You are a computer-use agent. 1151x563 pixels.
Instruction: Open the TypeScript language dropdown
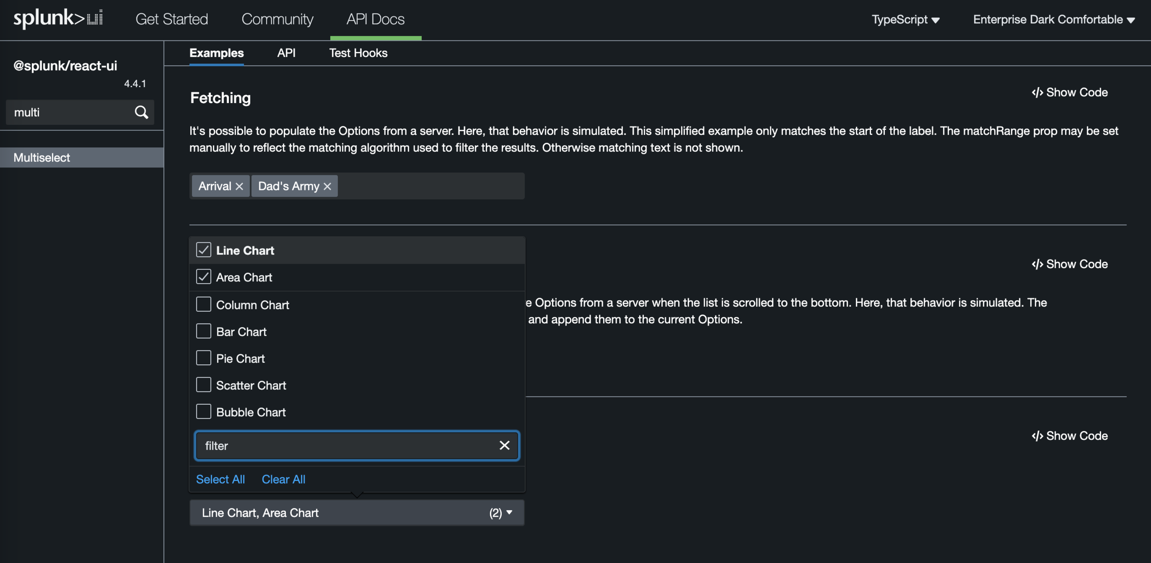[x=905, y=19]
